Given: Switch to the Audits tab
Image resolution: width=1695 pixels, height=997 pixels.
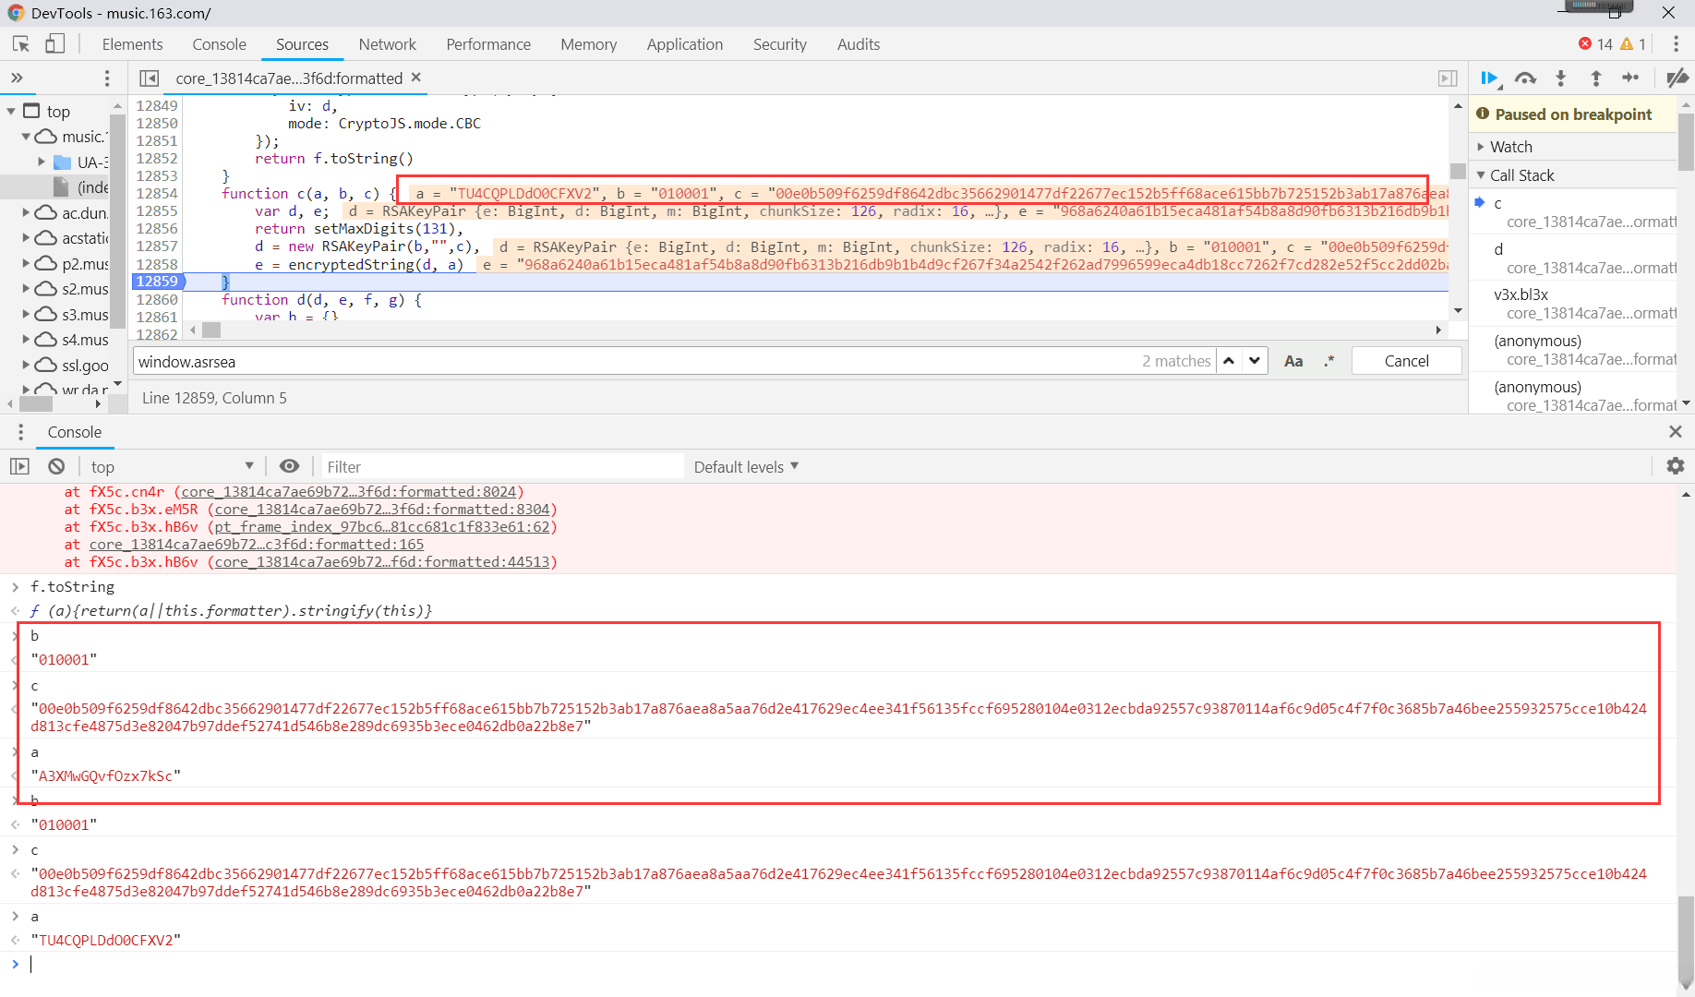Looking at the screenshot, I should click(x=859, y=44).
